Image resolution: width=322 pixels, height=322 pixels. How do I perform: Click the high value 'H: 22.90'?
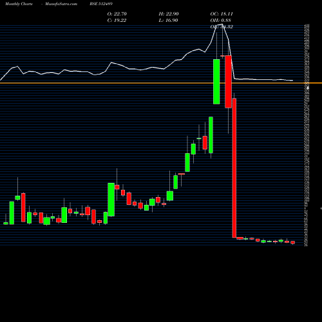[169, 14]
